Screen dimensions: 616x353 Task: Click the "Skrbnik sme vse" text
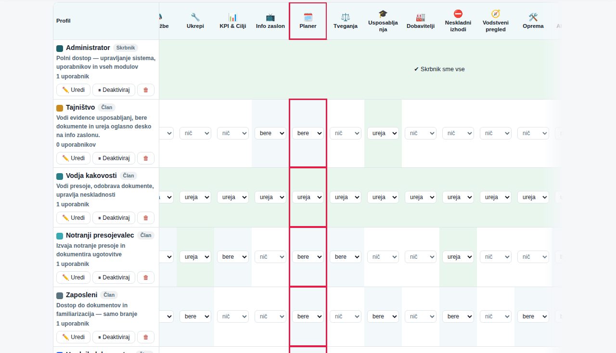(439, 69)
